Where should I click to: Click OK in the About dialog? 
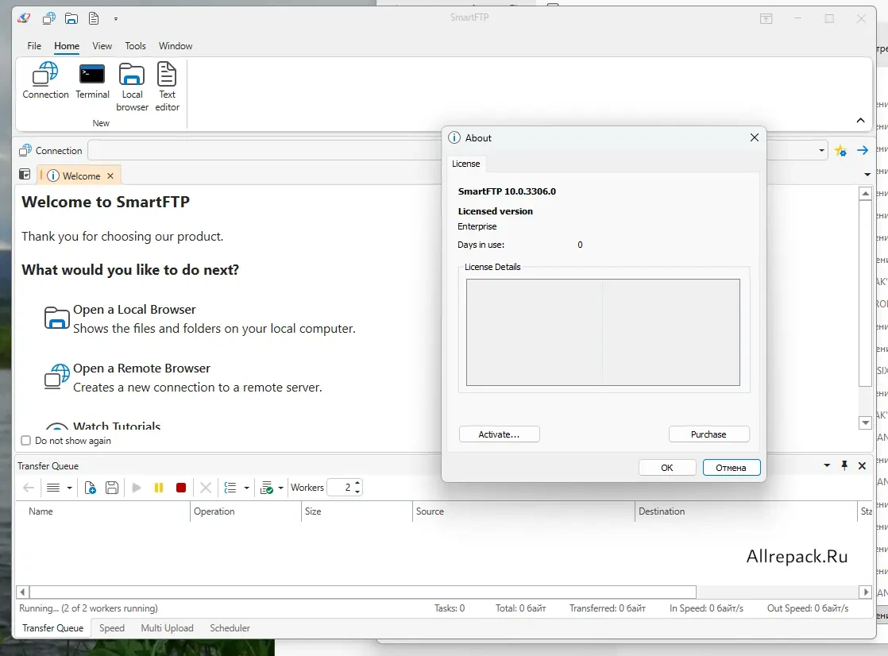667,467
